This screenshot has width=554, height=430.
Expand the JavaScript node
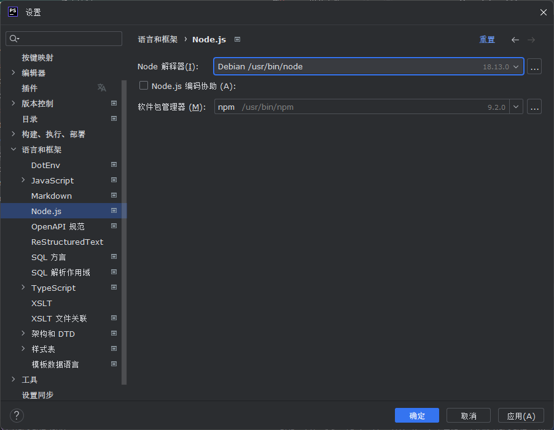tap(23, 180)
